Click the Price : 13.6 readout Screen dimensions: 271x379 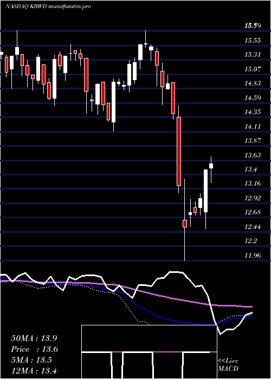(x=35, y=349)
